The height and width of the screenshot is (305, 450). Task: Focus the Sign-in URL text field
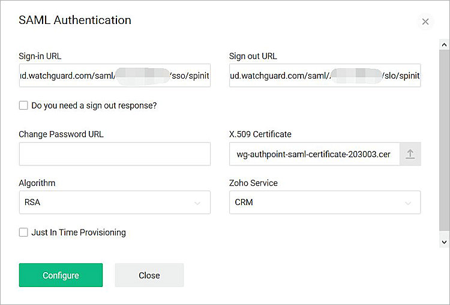(114, 76)
